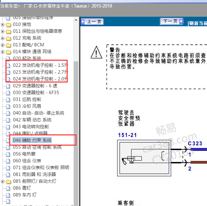Open 043 电动转向控制 entry
The width and height of the screenshot is (207, 206).
click(x=31, y=127)
